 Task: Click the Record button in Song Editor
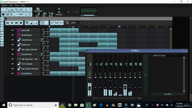click(12, 23)
